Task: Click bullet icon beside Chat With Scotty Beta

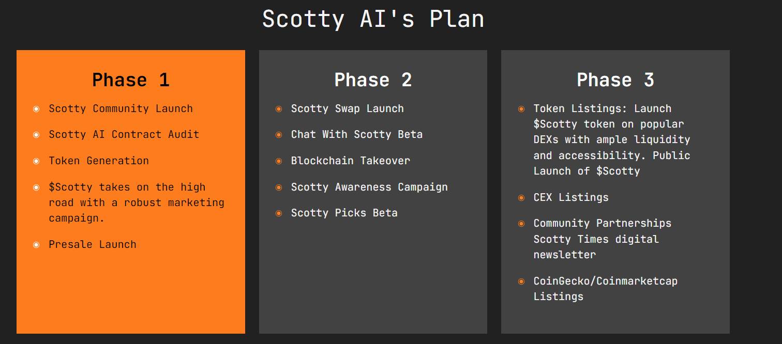Action: (x=279, y=135)
